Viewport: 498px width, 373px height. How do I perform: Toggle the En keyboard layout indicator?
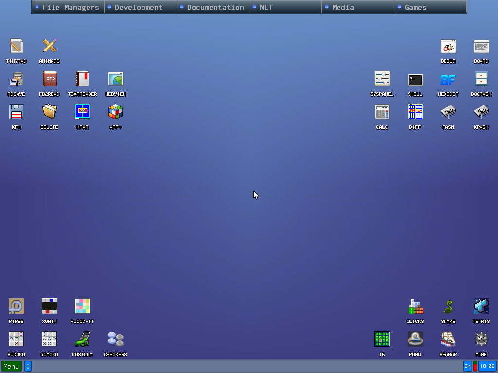(x=467, y=366)
